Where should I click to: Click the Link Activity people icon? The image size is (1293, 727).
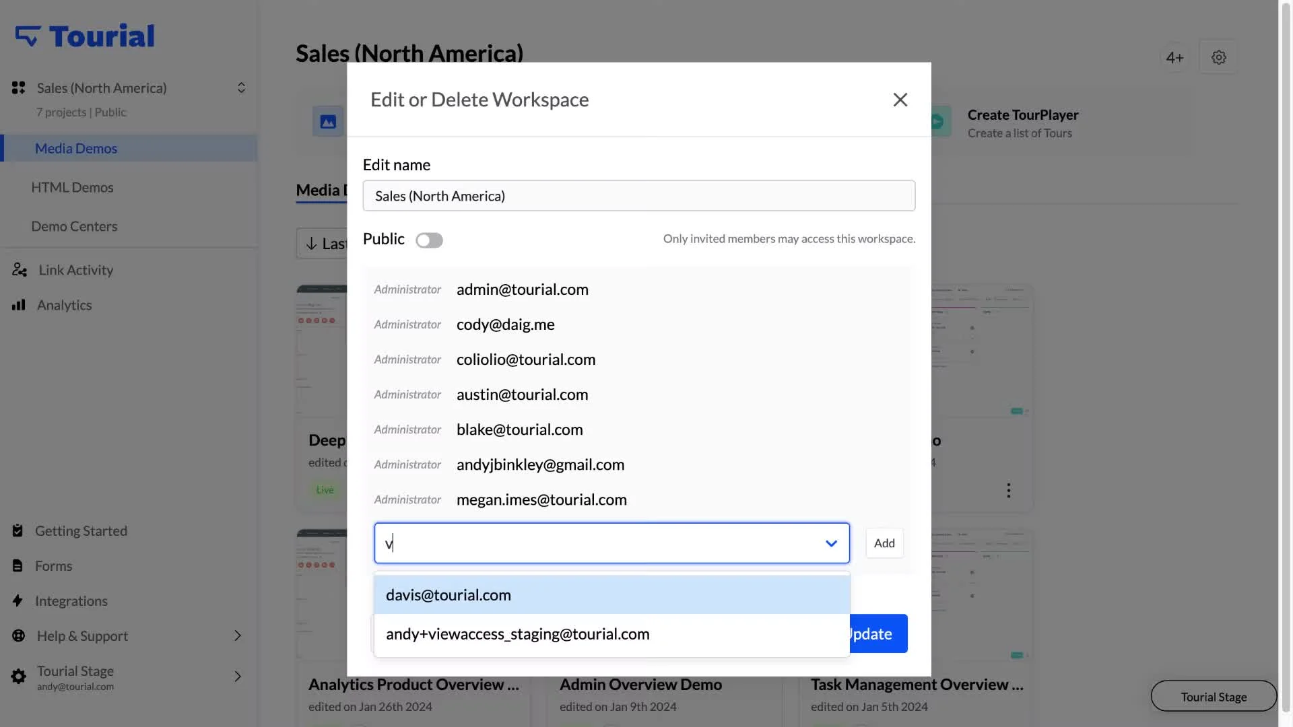(x=19, y=270)
